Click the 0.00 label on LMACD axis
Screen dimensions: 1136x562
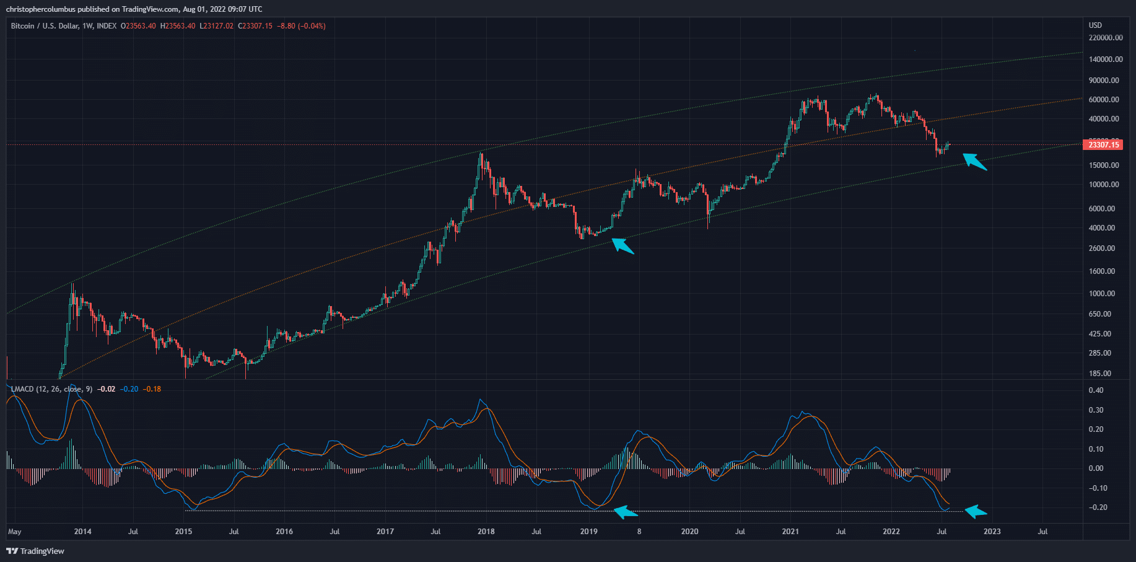(1096, 468)
